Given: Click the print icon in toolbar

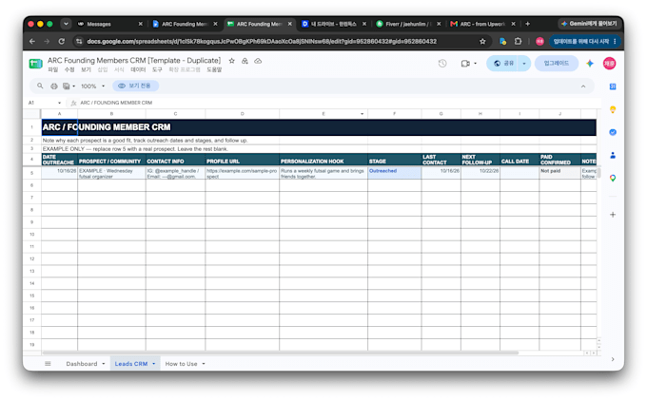Looking at the screenshot, I should click(54, 86).
